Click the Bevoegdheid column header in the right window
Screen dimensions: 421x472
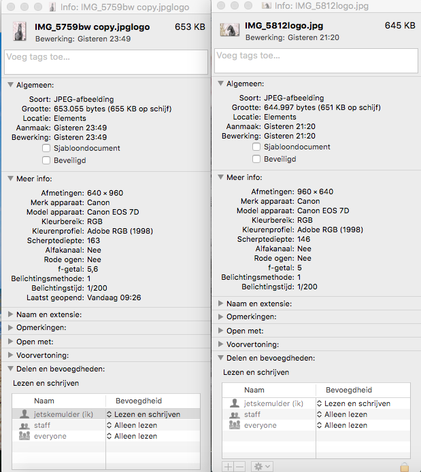pos(349,390)
